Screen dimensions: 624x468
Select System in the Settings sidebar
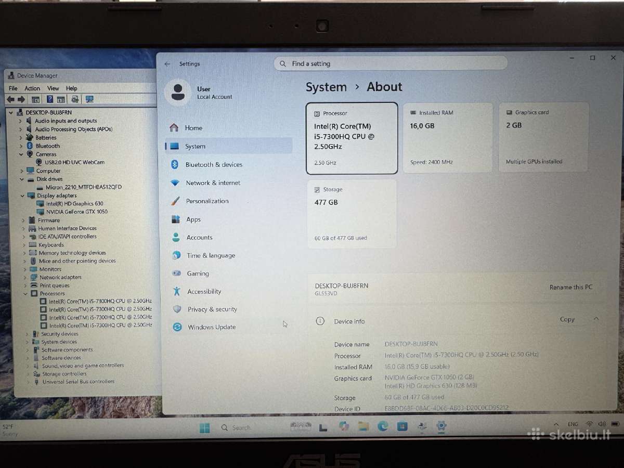point(229,146)
